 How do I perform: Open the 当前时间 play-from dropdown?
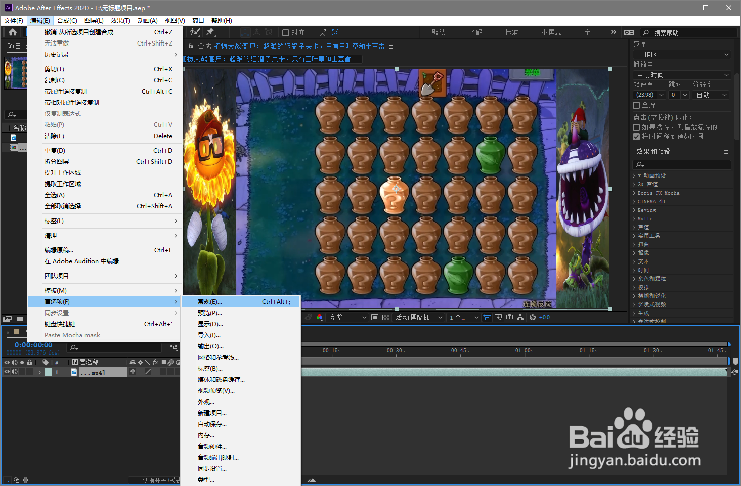click(x=682, y=75)
